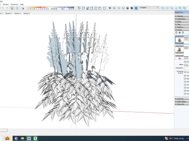
Task: Open the File Explorer taskbar icon
Action: point(22,138)
